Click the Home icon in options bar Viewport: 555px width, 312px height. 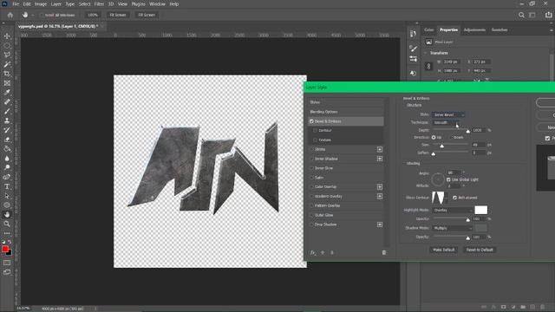[x=10, y=15]
